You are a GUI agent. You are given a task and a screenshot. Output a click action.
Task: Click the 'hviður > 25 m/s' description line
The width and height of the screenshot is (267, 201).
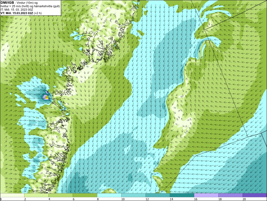(30, 6)
